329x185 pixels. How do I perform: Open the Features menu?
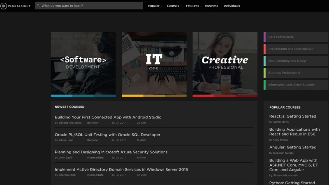(192, 6)
